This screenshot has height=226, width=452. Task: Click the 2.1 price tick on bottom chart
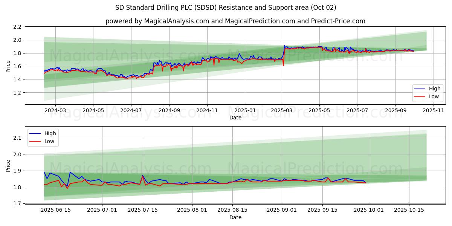pyautogui.click(x=17, y=138)
